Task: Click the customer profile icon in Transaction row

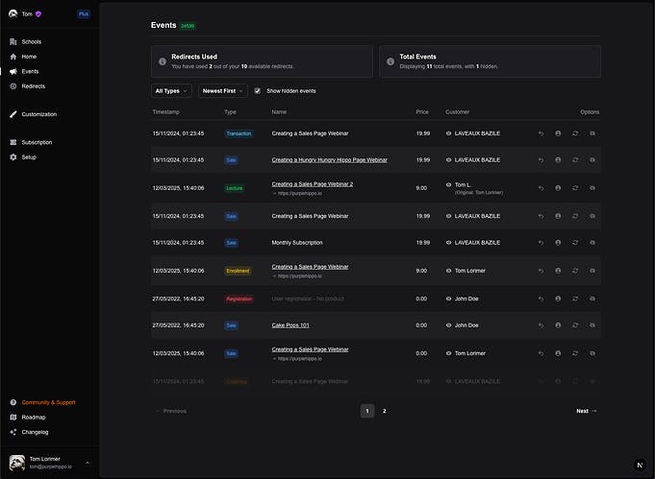Action: click(x=558, y=133)
